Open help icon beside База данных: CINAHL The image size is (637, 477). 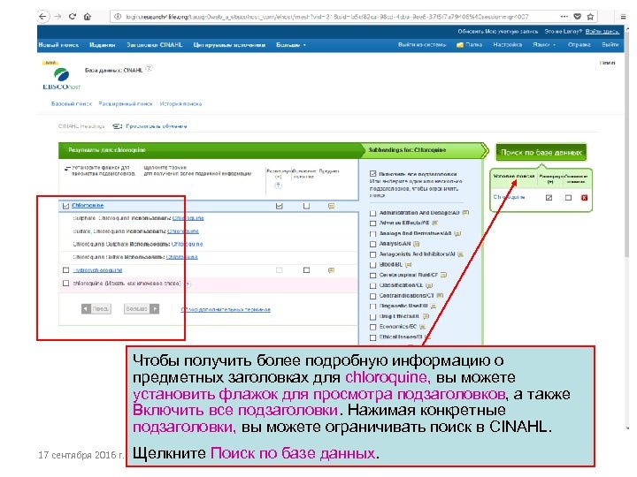150,68
